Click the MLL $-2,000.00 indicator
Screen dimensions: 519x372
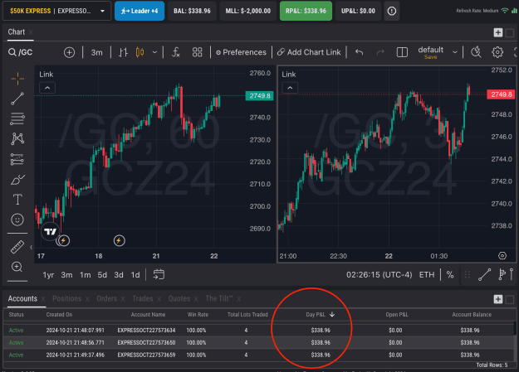coord(248,11)
